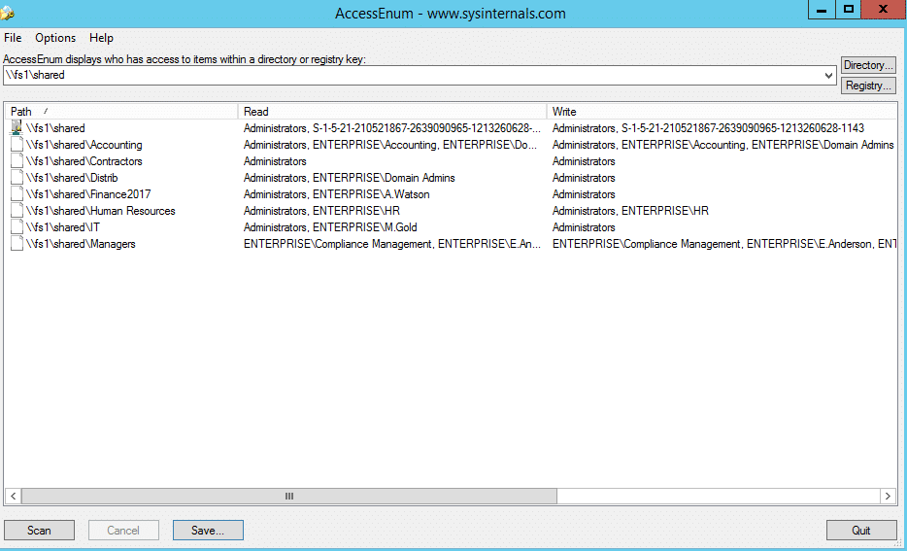Open the Help menu
Viewport: 907px width, 551px height.
101,38
